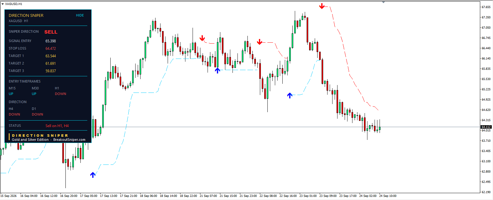Image resolution: width=493 pixels, height=200 pixels.
Task: Click the DOWN status under H1
Action: pos(60,94)
